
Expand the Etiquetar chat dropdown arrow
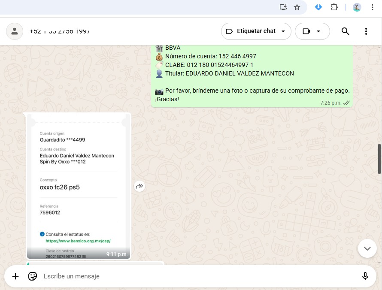coord(283,31)
